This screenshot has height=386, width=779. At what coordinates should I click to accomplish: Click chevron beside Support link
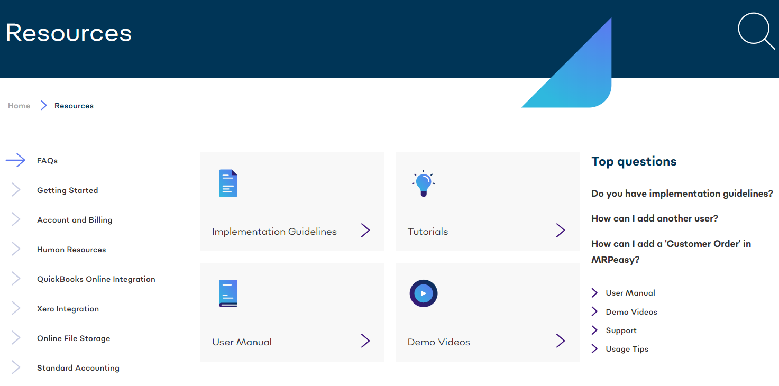(x=594, y=330)
